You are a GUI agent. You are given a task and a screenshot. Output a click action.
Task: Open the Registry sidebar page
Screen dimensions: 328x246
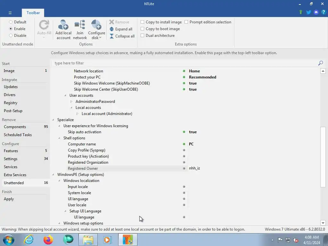coord(25,103)
